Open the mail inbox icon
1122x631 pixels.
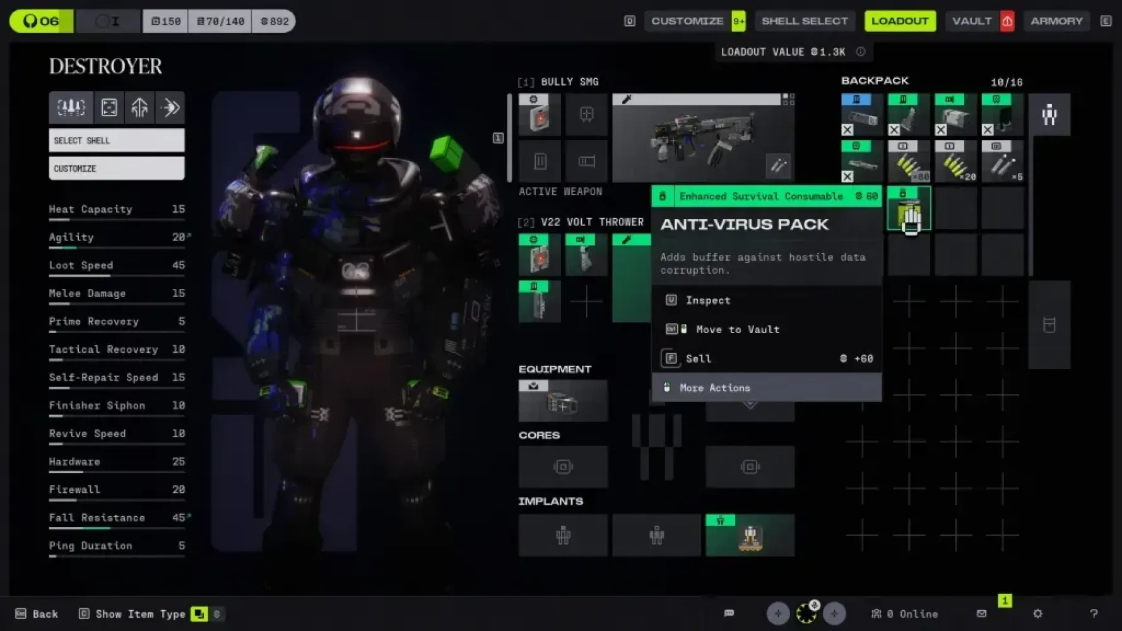981,613
